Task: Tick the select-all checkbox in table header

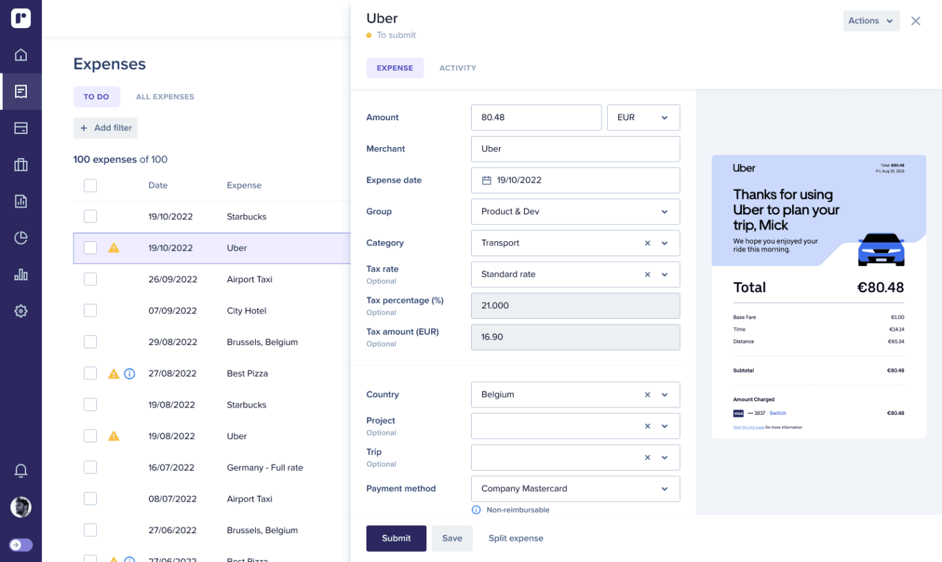Action: (90, 186)
